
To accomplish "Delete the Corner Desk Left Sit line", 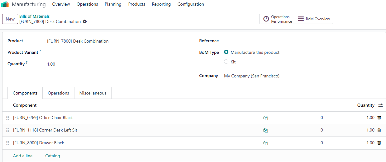I will coord(379,130).
